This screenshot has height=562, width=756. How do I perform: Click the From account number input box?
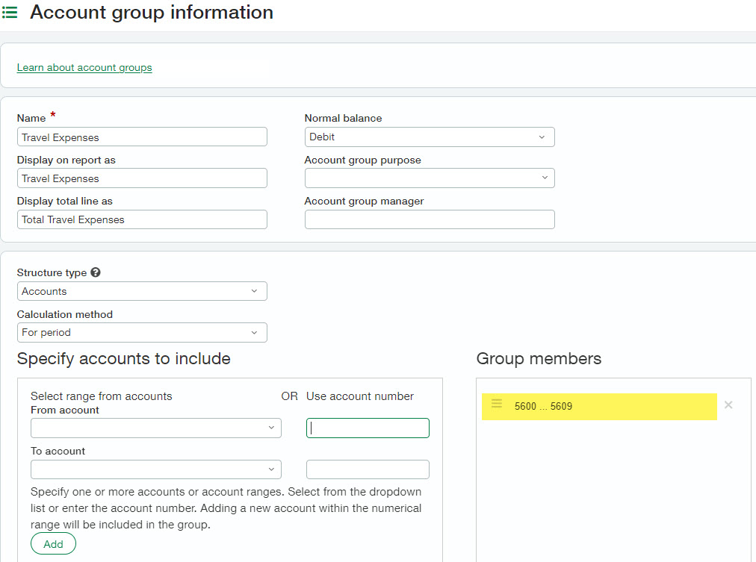[x=368, y=428]
